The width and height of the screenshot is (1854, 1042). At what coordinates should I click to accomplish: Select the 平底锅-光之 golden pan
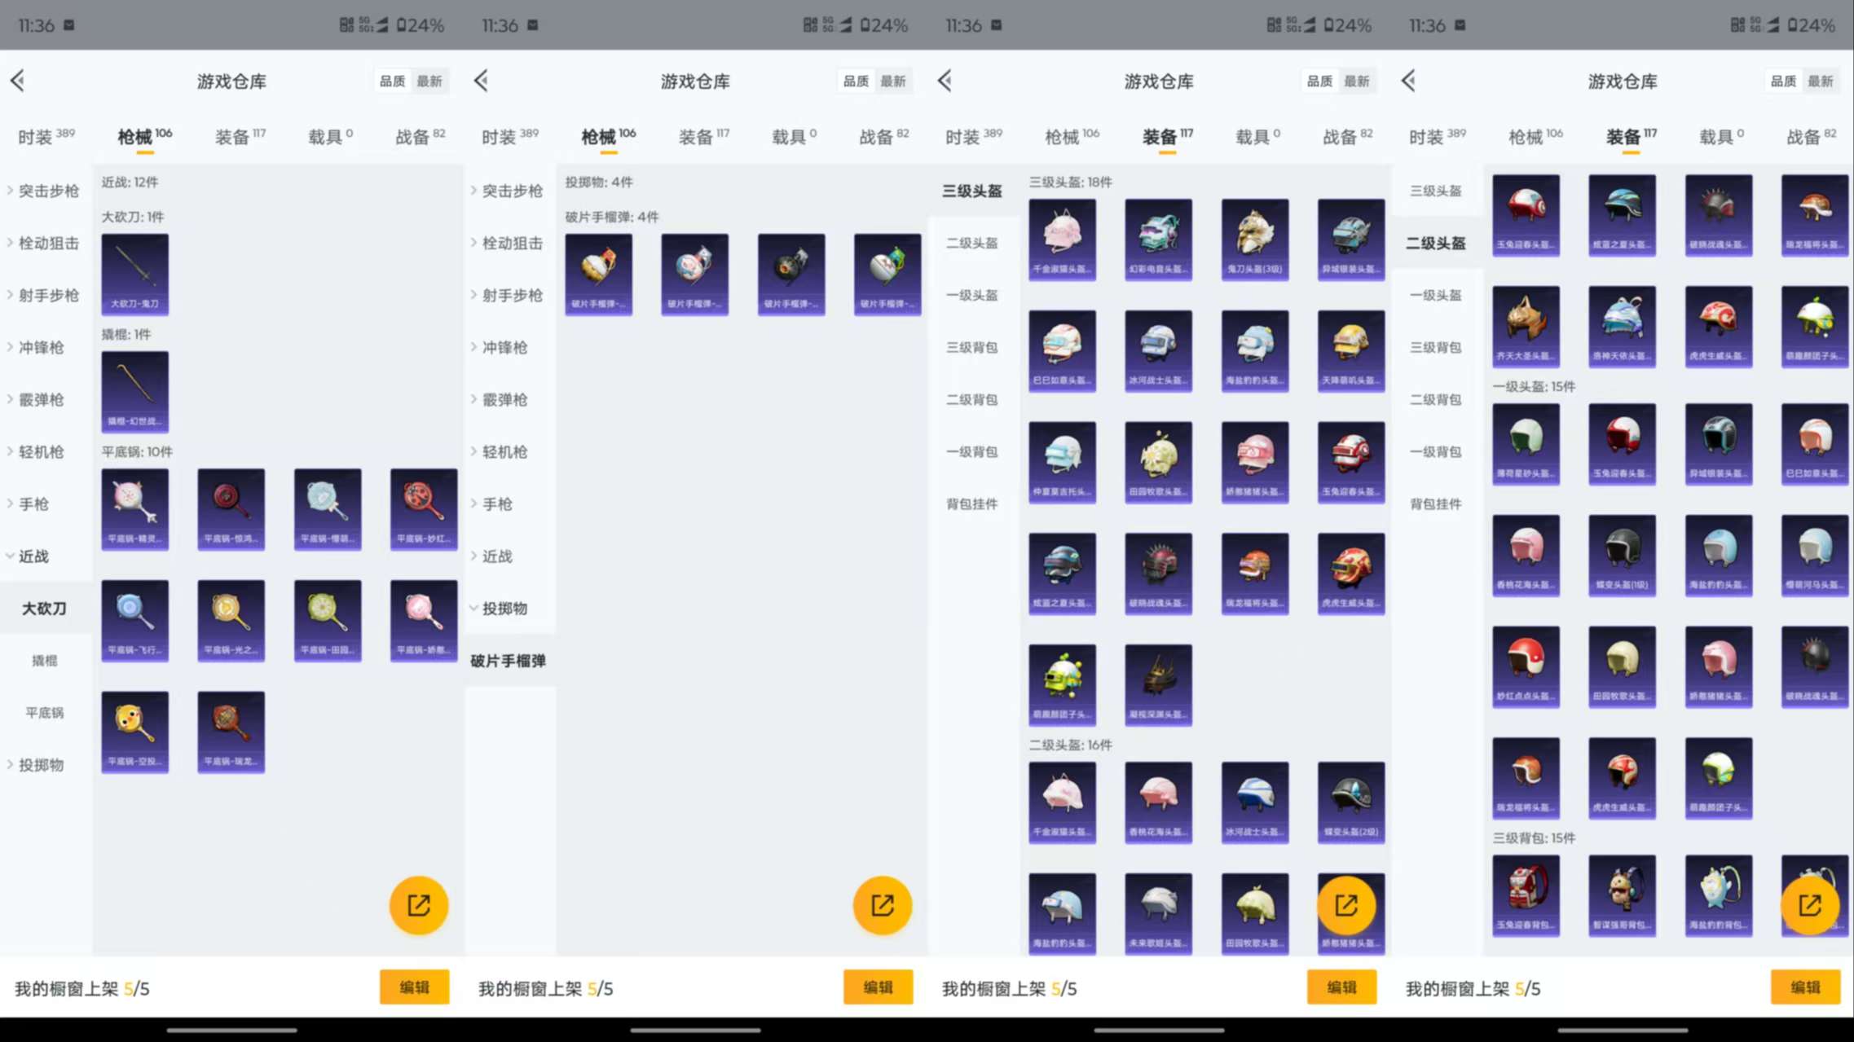tap(231, 620)
